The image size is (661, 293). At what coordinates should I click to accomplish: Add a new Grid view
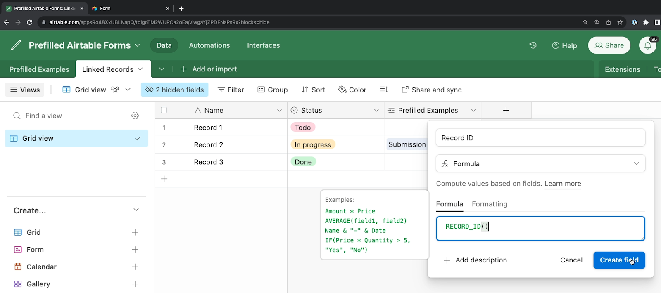point(135,232)
